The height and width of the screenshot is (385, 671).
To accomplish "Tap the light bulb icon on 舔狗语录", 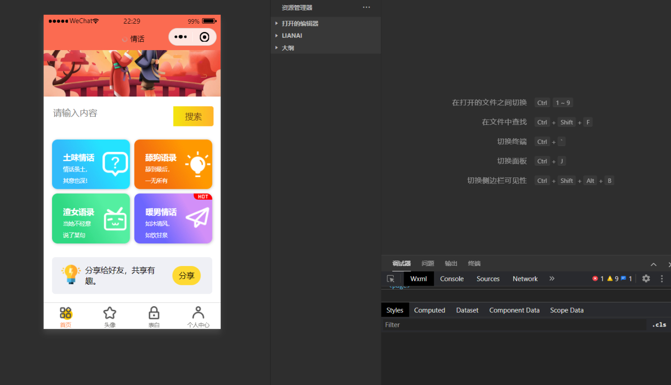I will coord(198,164).
